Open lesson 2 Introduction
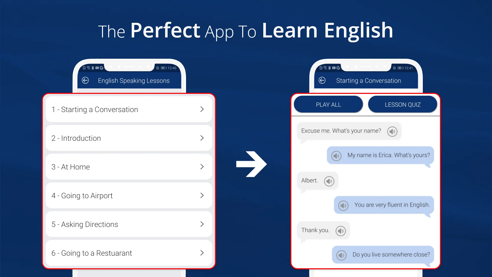This screenshot has width=492, height=277. tap(129, 138)
